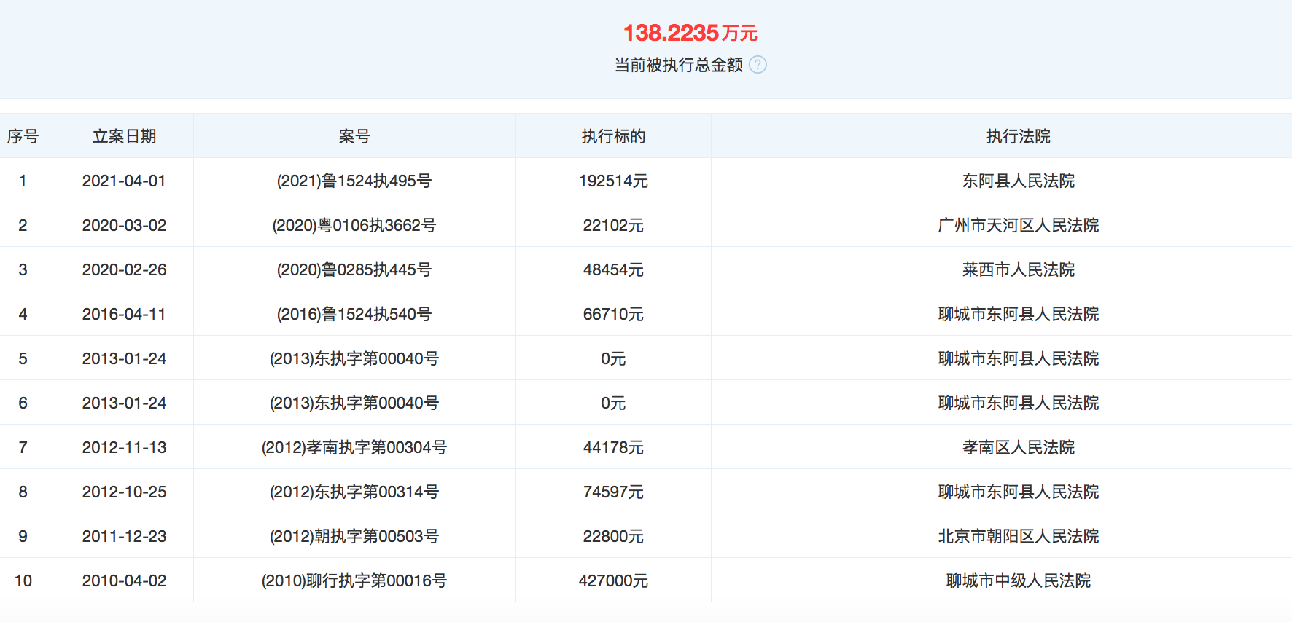Click the amount 427000元
Viewport: 1292px width, 622px height.
[x=613, y=580]
